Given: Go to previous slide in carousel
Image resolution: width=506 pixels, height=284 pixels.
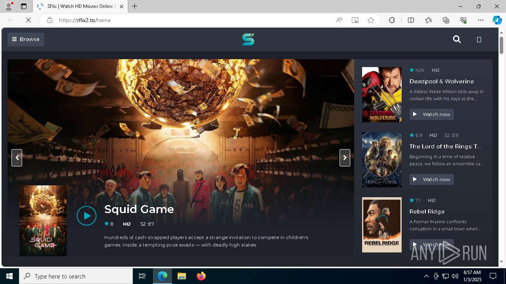Looking at the screenshot, I should (17, 158).
